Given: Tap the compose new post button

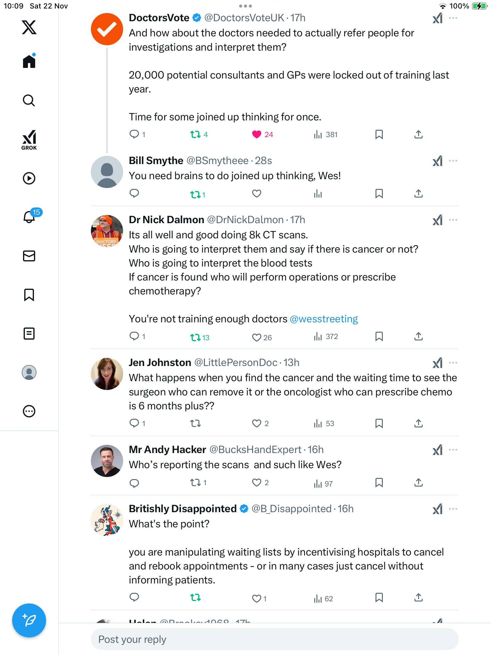Looking at the screenshot, I should click(29, 620).
